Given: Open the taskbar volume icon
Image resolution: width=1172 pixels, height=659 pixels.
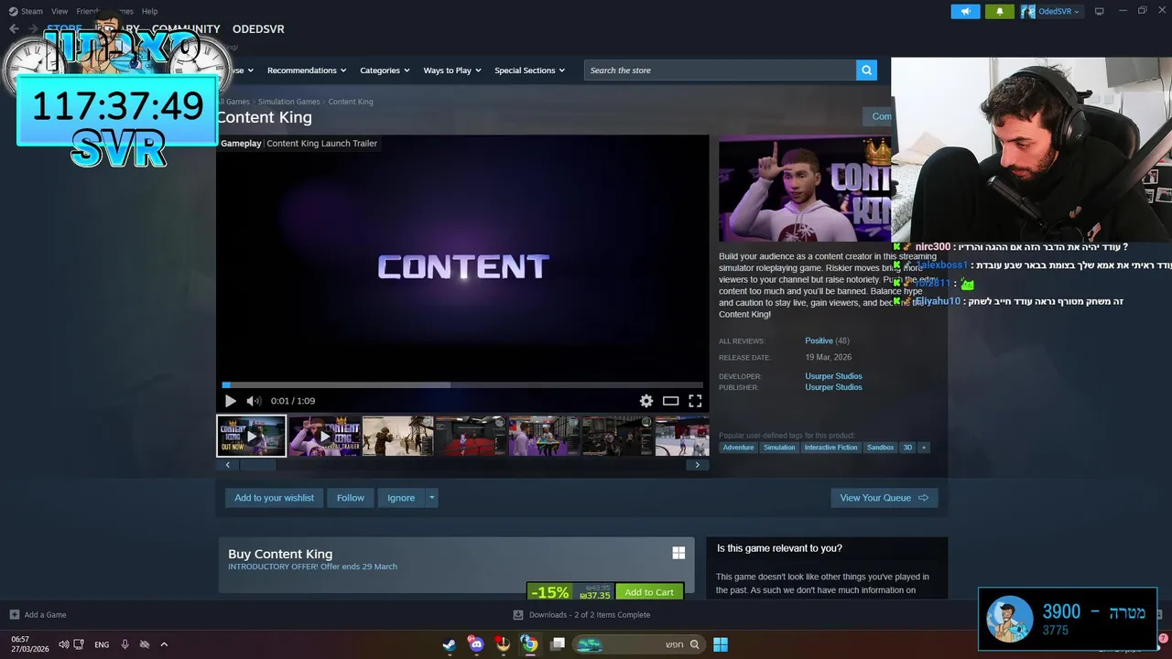Looking at the screenshot, I should click(x=63, y=644).
